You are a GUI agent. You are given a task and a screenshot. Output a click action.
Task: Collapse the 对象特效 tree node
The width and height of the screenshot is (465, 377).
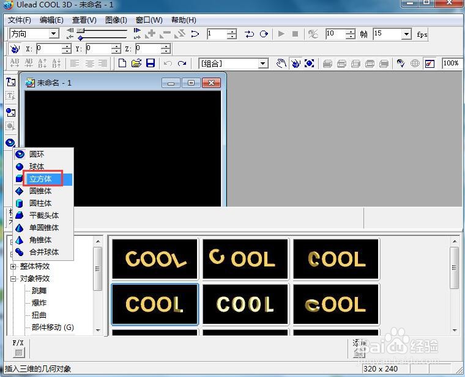click(13, 279)
